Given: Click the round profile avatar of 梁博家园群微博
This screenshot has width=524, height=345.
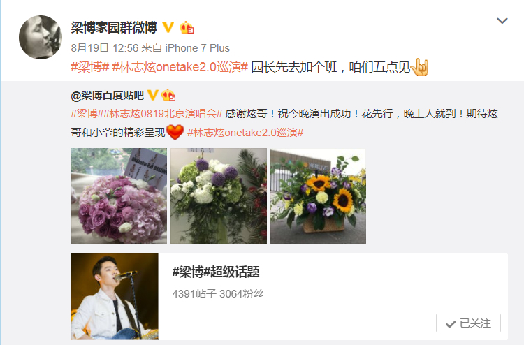Looking at the screenshot, I should pyautogui.click(x=41, y=37).
